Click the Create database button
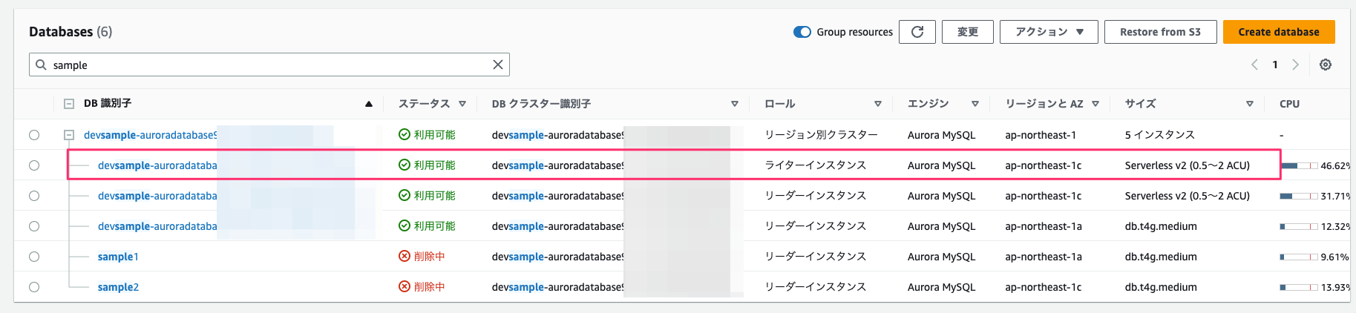The image size is (1356, 313). (1279, 32)
